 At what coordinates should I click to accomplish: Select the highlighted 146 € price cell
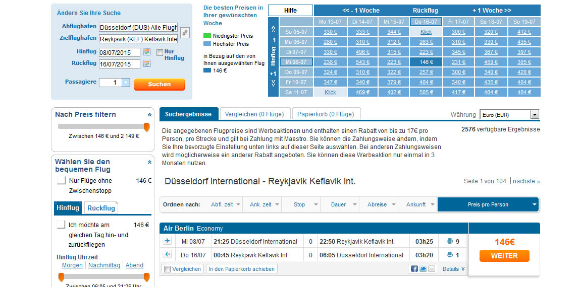tap(426, 62)
